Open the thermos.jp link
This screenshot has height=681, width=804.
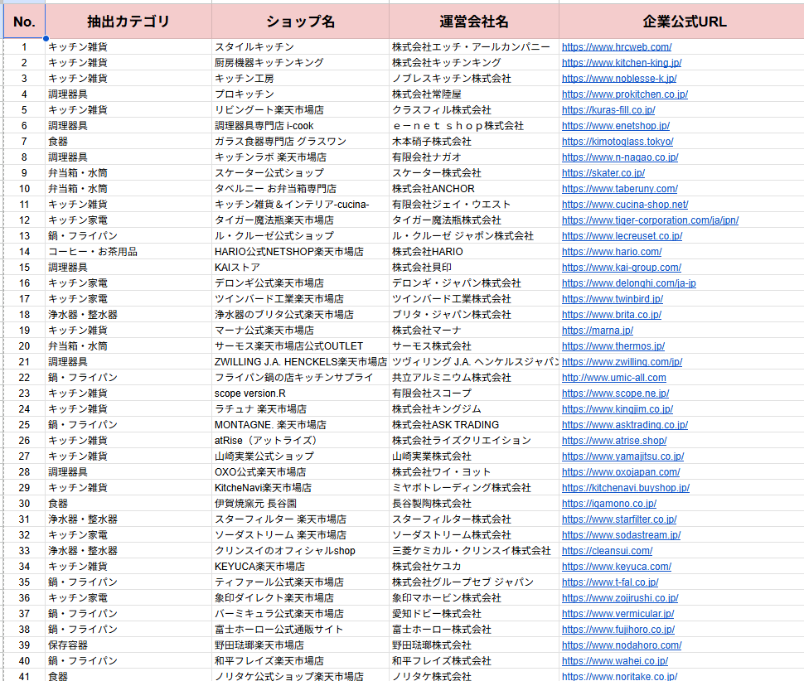click(x=613, y=346)
